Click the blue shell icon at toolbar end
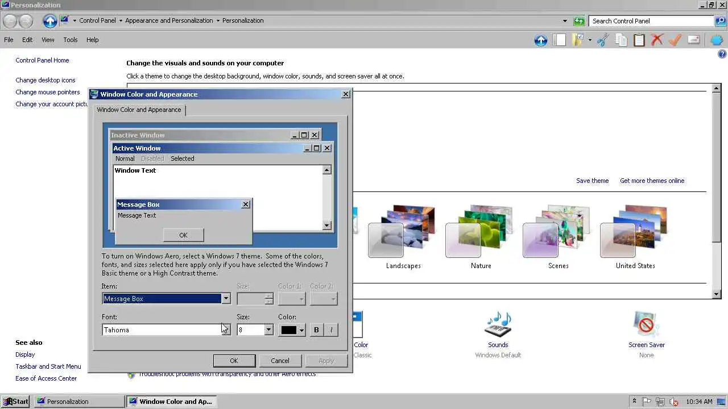Image resolution: width=728 pixels, height=409 pixels. tap(717, 40)
